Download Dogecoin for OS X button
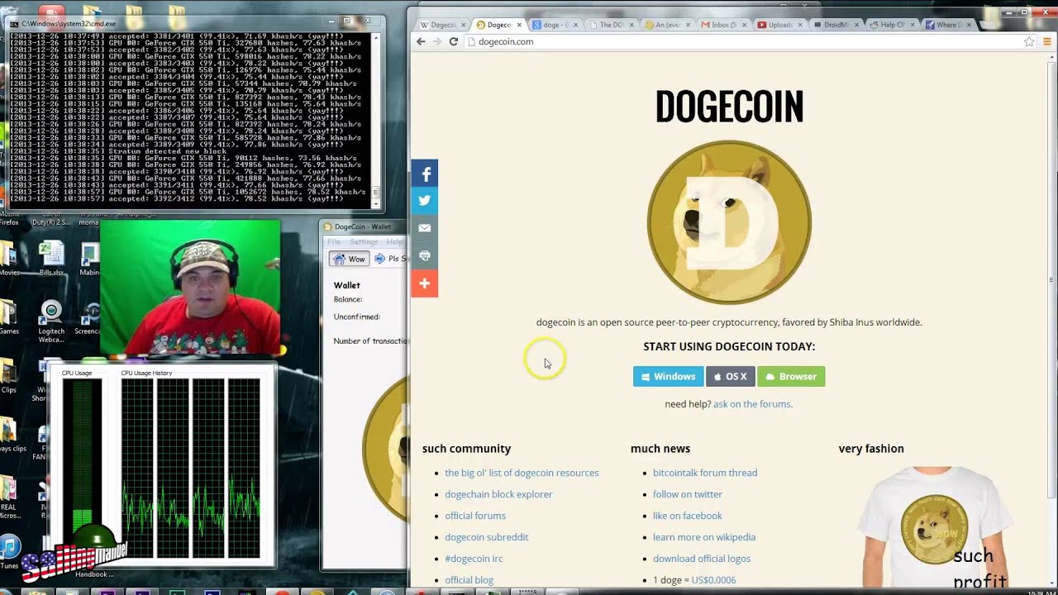 tap(730, 376)
